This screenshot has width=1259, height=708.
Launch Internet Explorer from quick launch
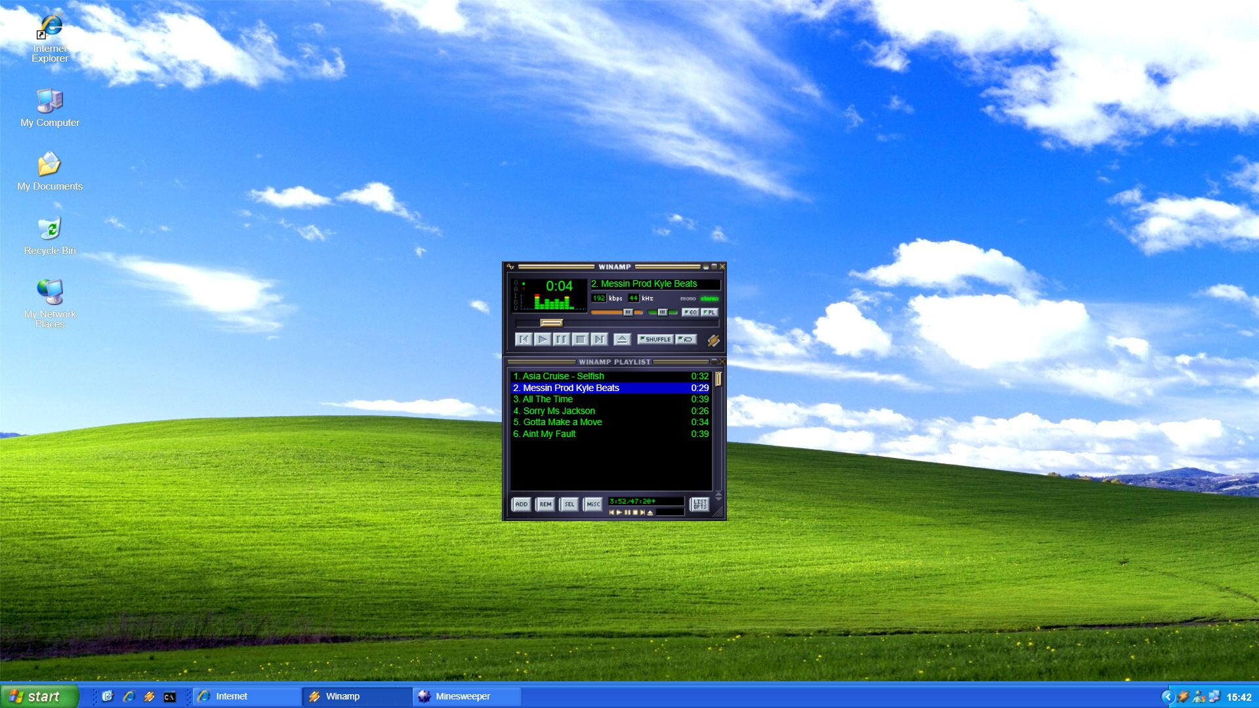click(x=129, y=696)
